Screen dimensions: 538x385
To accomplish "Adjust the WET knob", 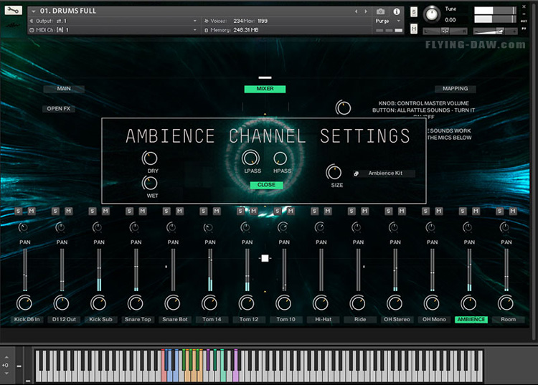I will point(150,183).
